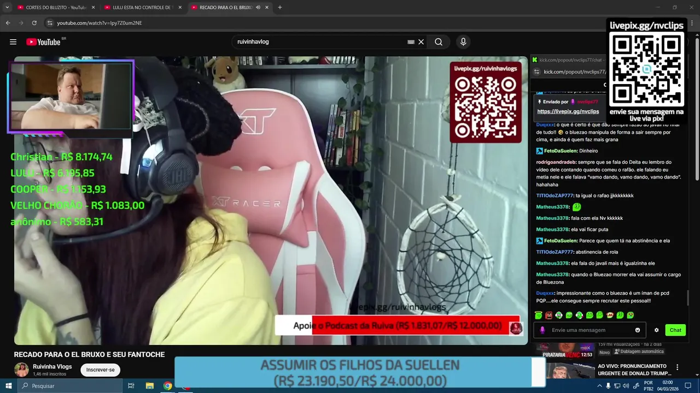
Task: Mute the audio indicator on the active tab
Action: 258,8
